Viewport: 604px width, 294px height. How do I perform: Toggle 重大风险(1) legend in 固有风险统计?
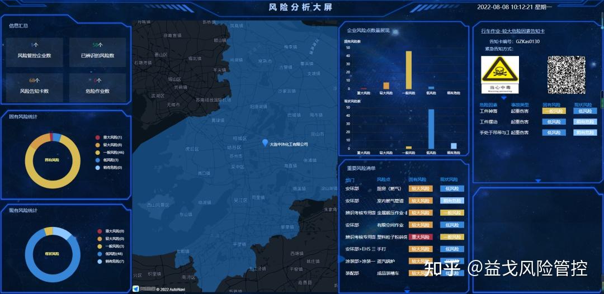(108, 137)
